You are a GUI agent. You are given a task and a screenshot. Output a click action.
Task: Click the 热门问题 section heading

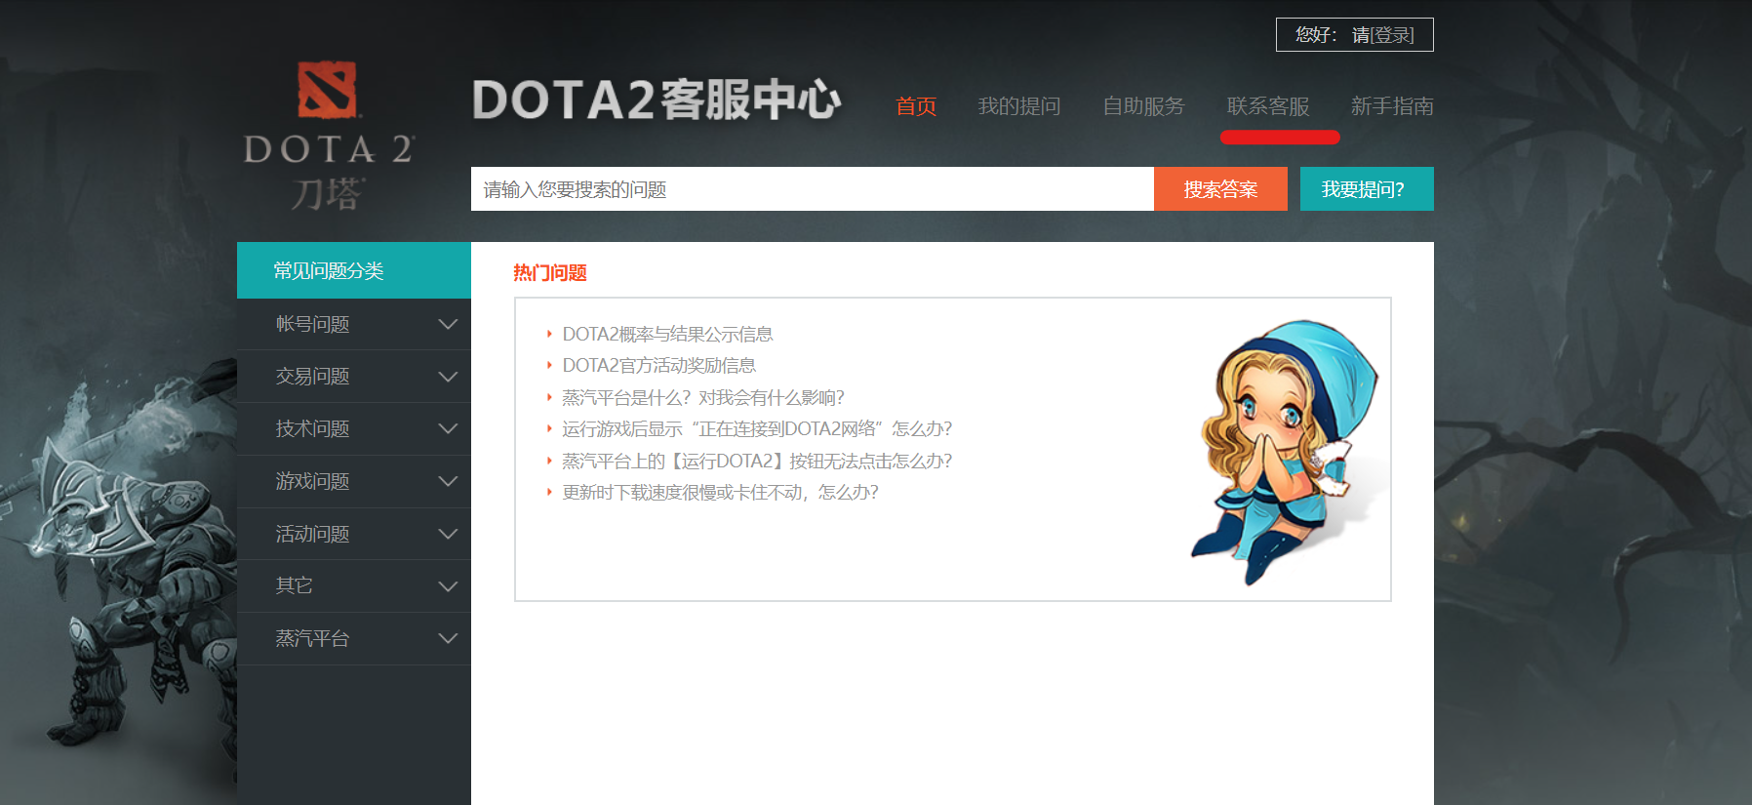tap(550, 272)
